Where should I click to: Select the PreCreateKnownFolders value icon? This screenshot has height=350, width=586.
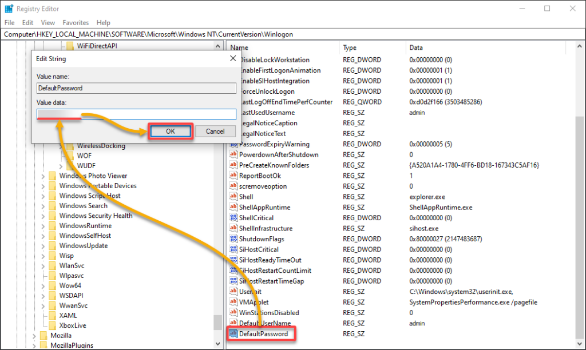pos(233,165)
